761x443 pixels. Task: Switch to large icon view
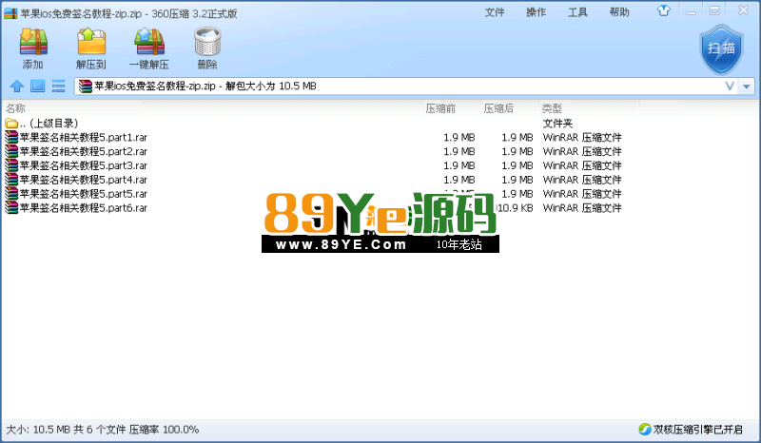(37, 87)
